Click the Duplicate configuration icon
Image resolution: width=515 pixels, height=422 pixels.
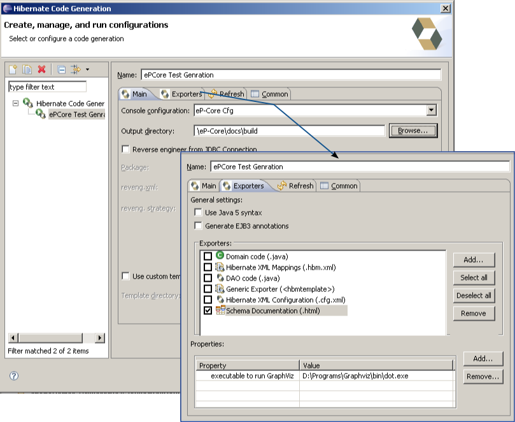coord(27,69)
